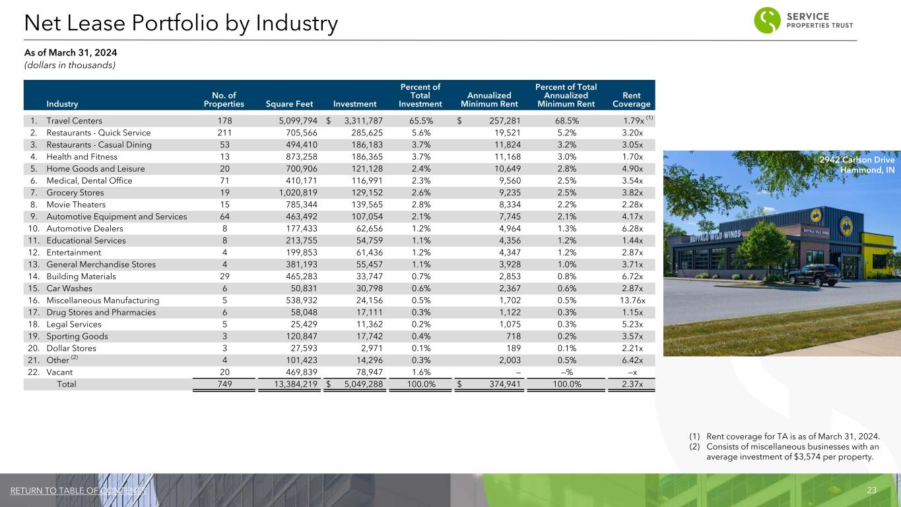Select the Rent Coverage column header
901x507 pixels.
[631, 100]
